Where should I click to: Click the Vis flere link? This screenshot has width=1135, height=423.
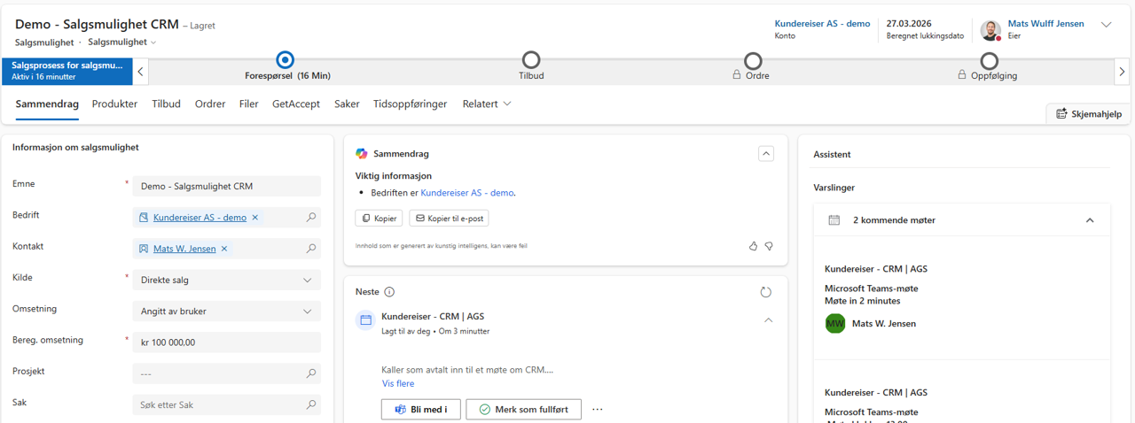tap(398, 384)
